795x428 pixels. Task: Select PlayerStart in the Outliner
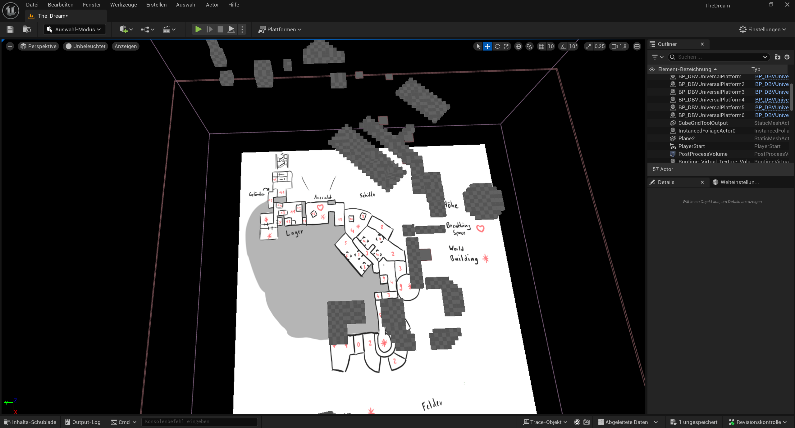(x=691, y=146)
